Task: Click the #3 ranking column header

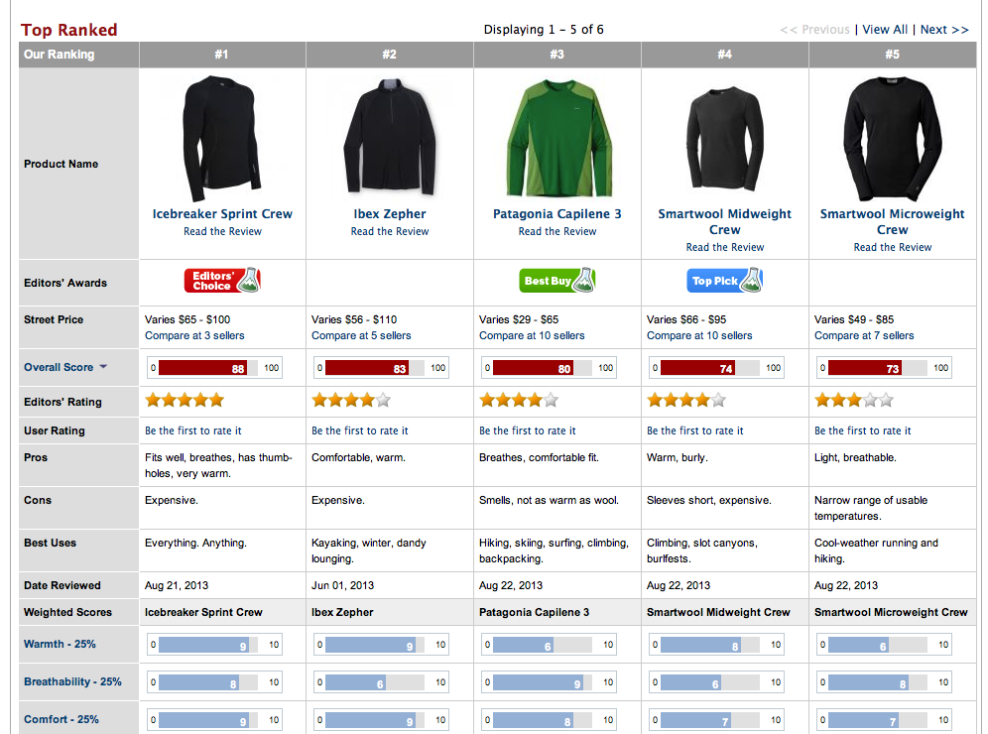Action: pyautogui.click(x=557, y=55)
